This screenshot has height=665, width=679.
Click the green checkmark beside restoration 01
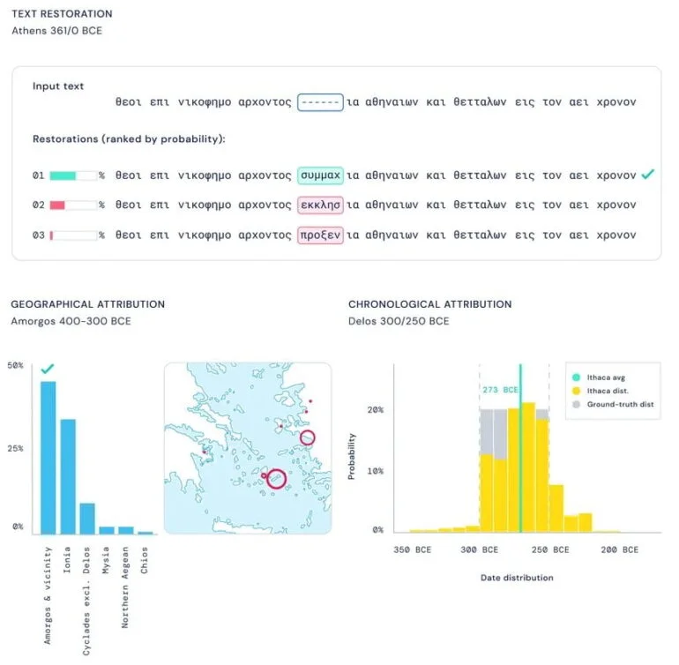[647, 174]
